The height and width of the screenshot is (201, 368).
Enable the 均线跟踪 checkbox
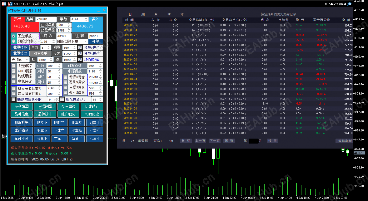tap(14, 76)
